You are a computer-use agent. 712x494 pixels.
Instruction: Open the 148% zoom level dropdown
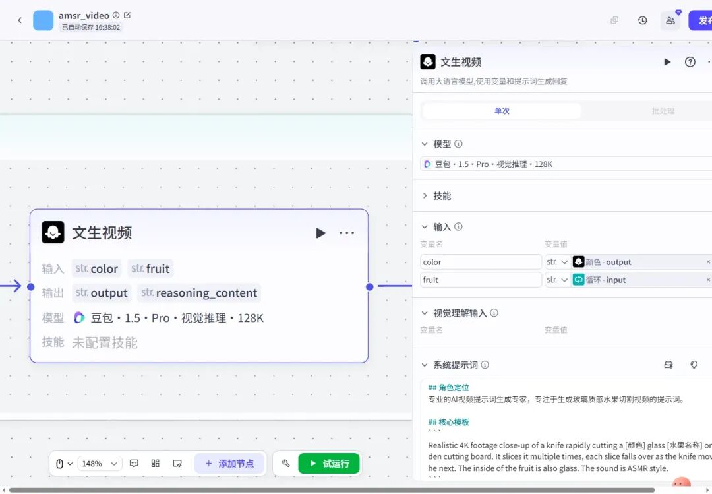pyautogui.click(x=100, y=464)
